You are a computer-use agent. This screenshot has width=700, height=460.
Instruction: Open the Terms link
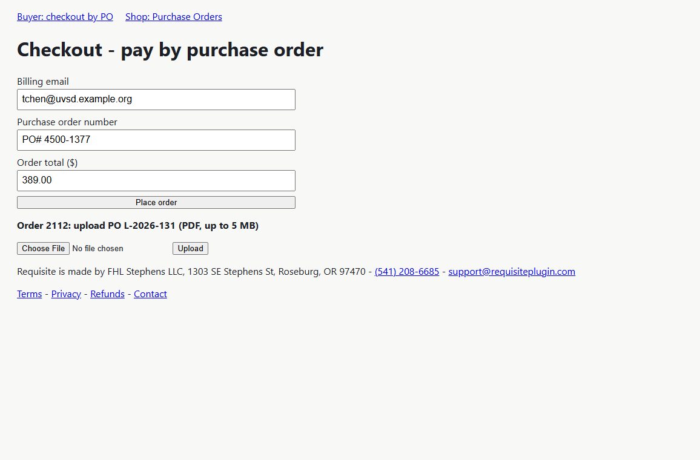pos(30,294)
